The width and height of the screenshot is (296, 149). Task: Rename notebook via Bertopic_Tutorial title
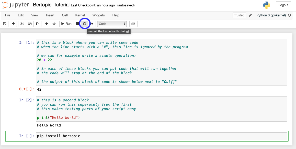point(51,5)
